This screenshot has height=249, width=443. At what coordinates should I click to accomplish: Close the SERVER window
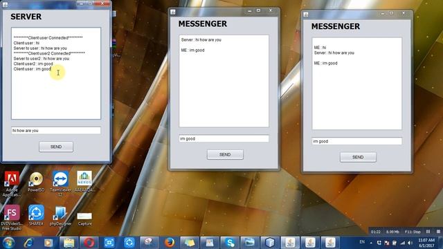102,3
